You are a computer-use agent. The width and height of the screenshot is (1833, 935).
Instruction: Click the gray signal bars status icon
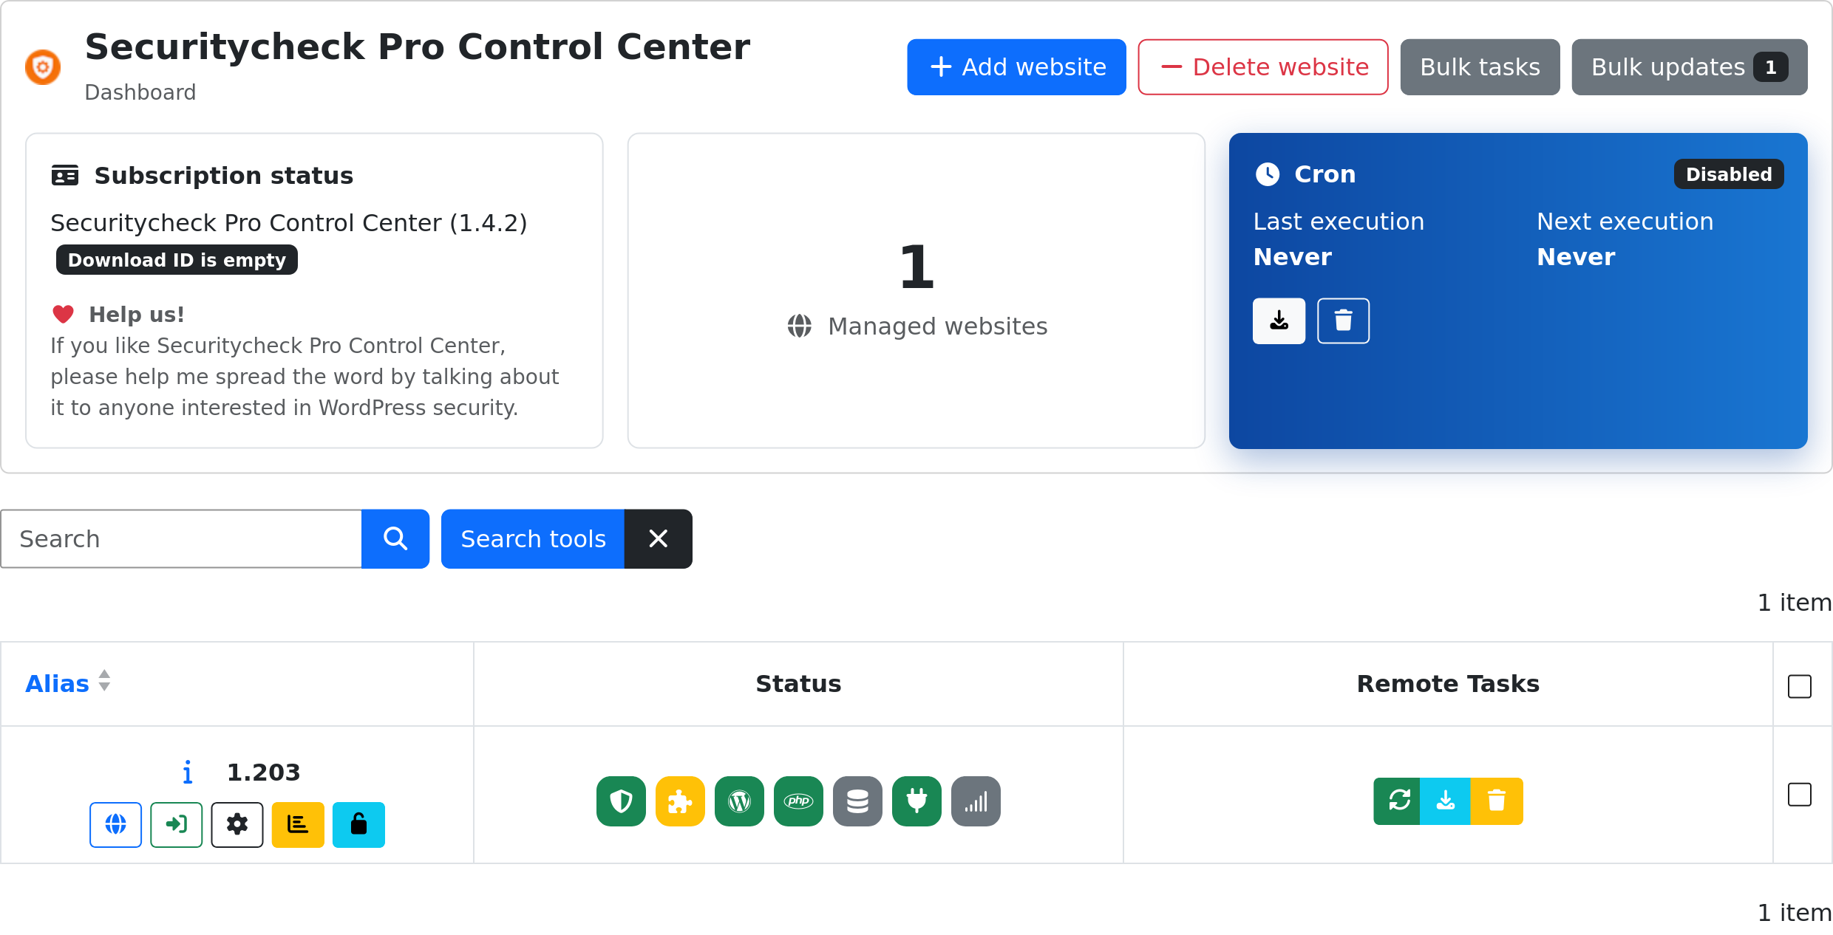(976, 801)
